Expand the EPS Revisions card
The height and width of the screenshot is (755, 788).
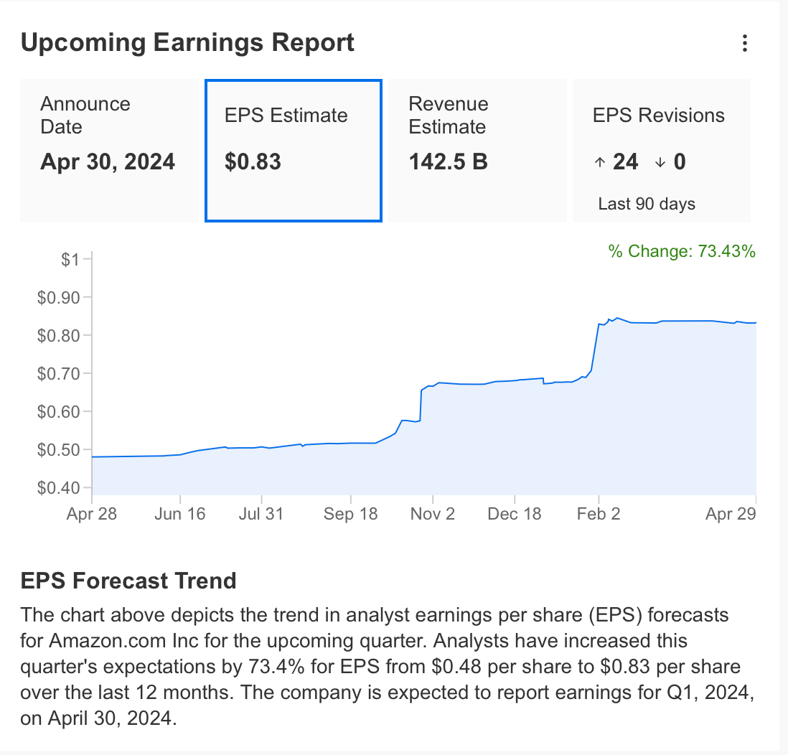coord(661,150)
